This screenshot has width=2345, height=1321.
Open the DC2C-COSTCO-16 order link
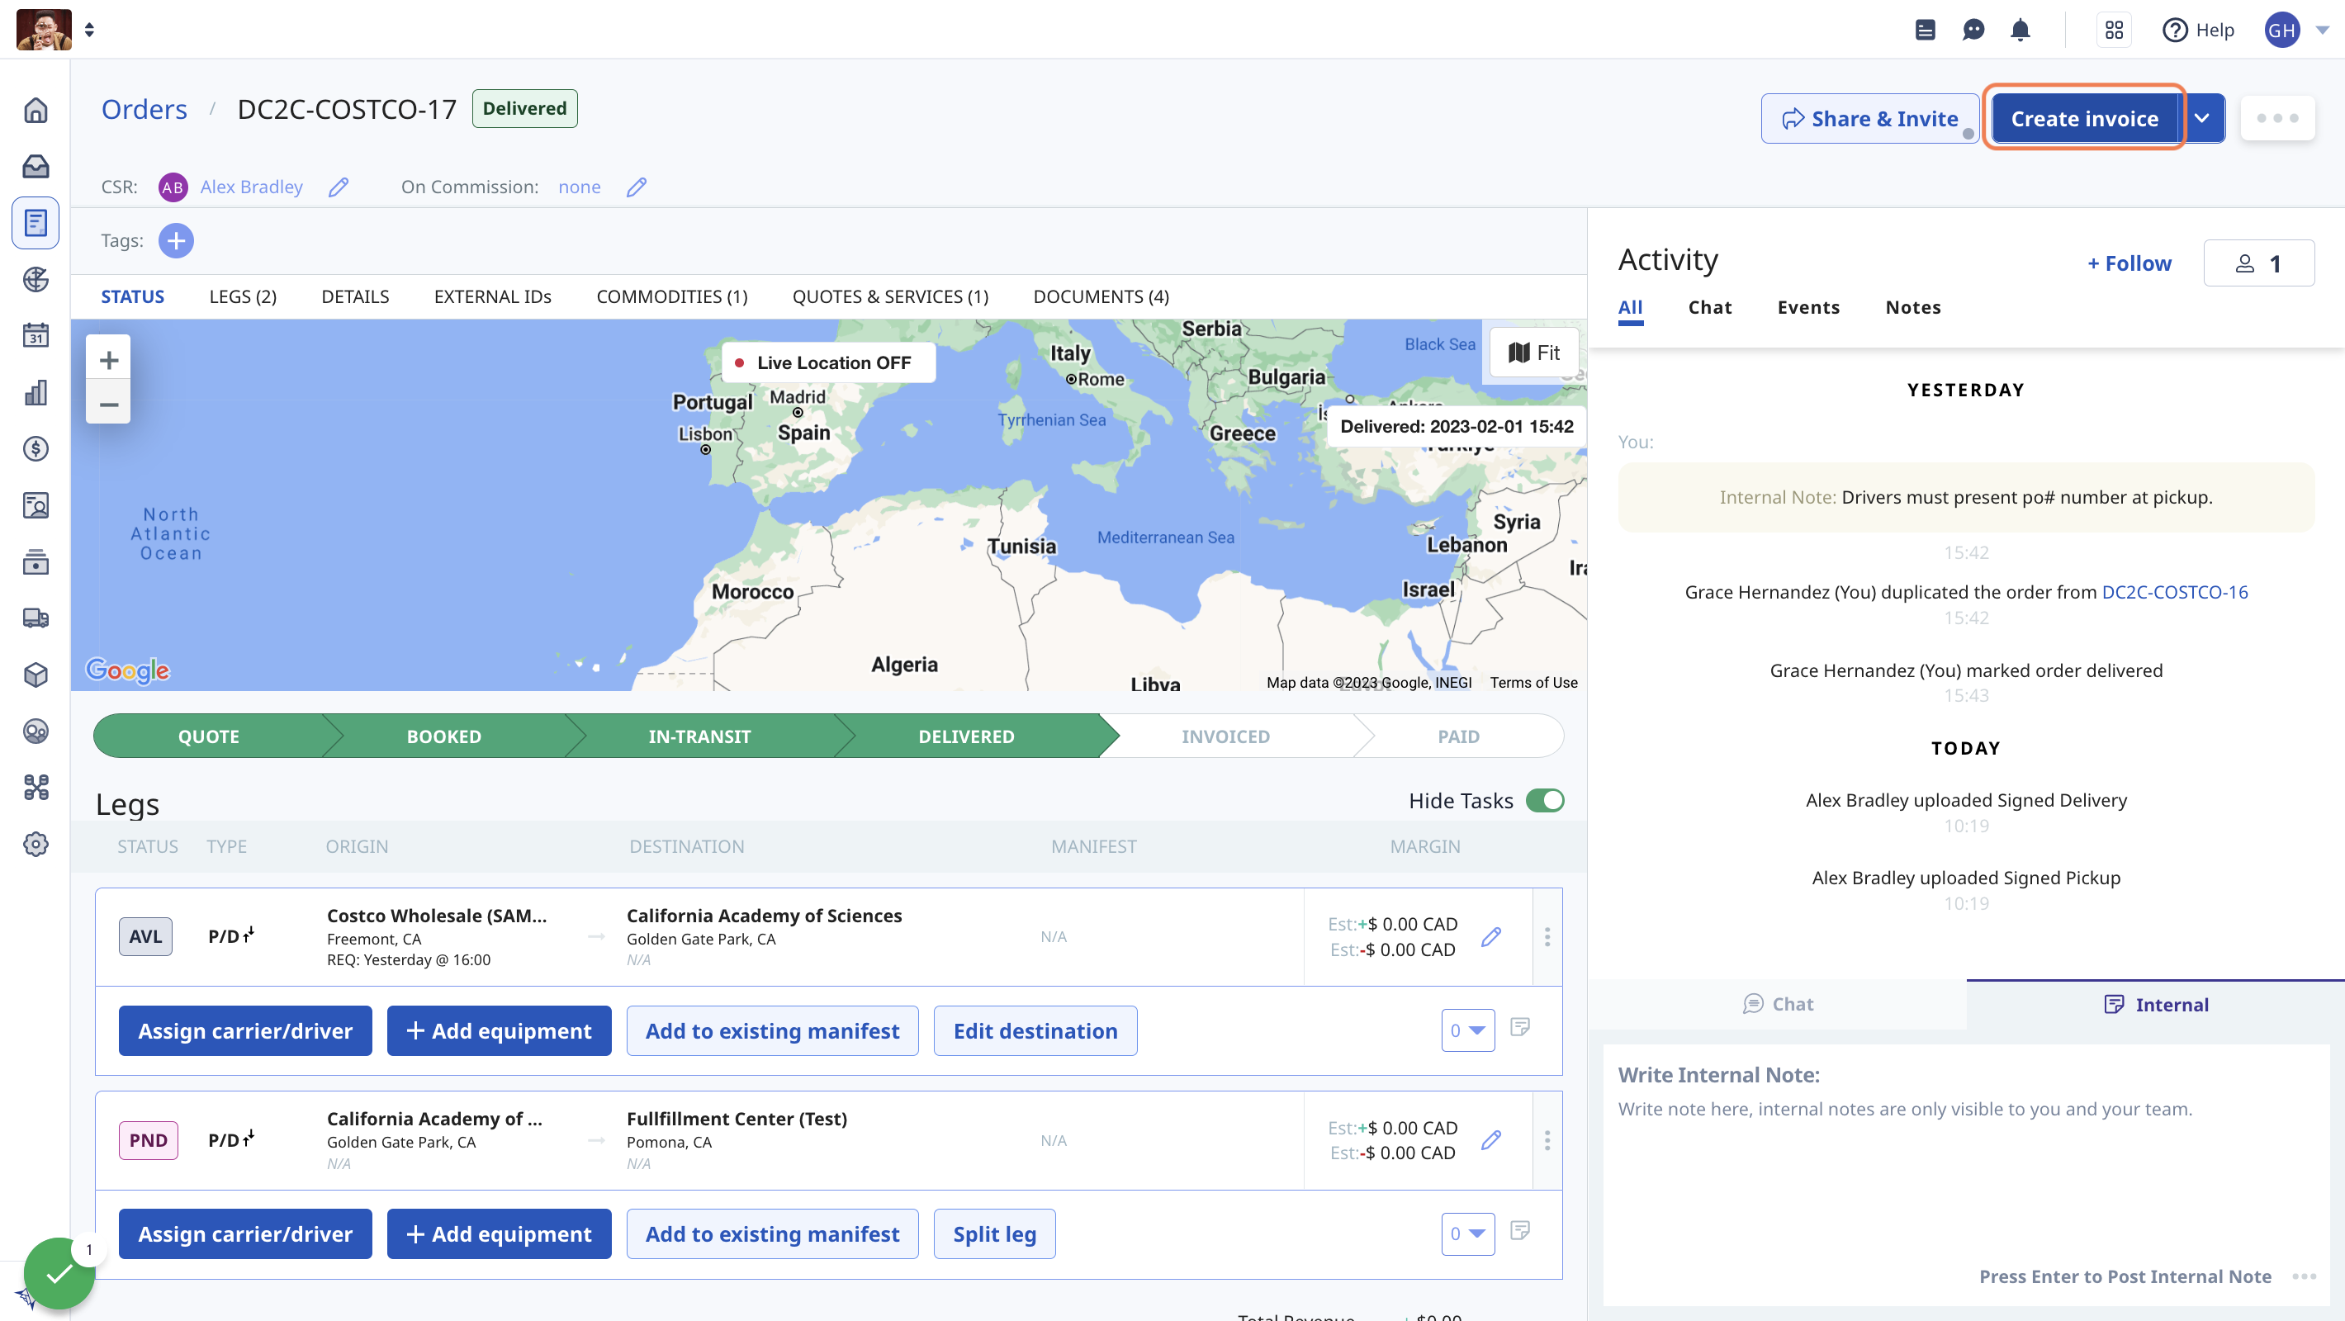coord(2174,592)
